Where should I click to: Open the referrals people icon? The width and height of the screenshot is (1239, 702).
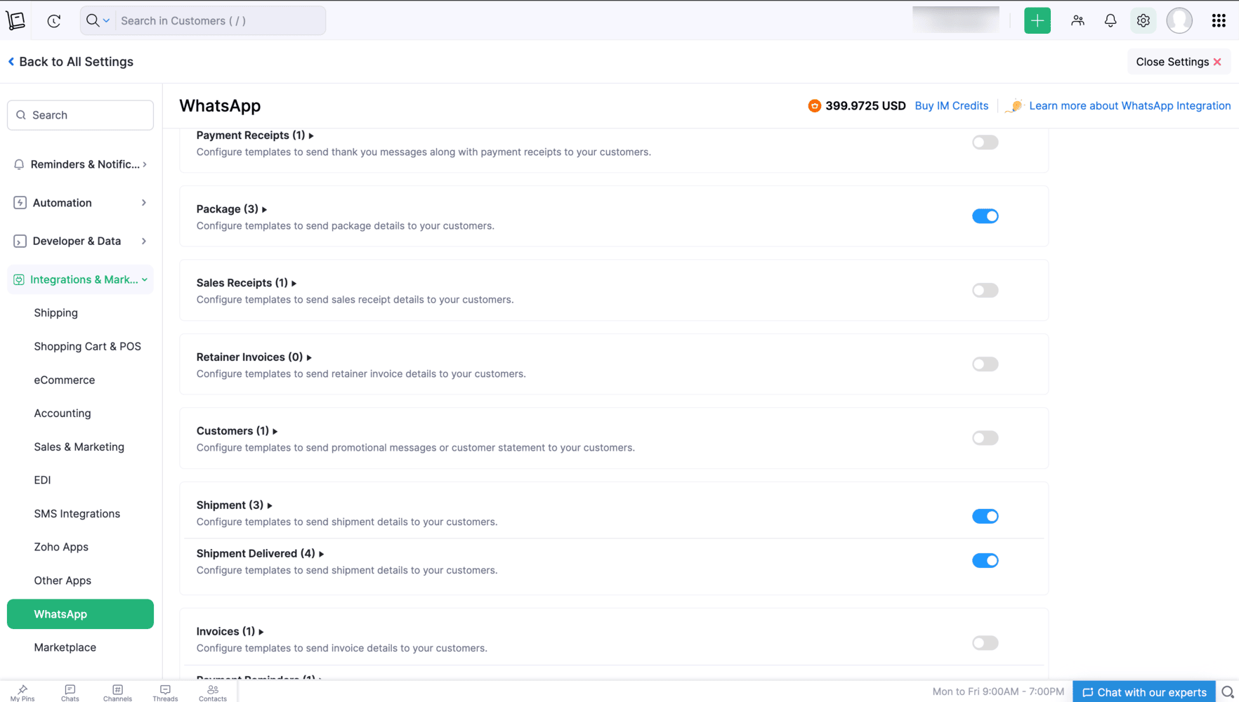pos(1077,20)
